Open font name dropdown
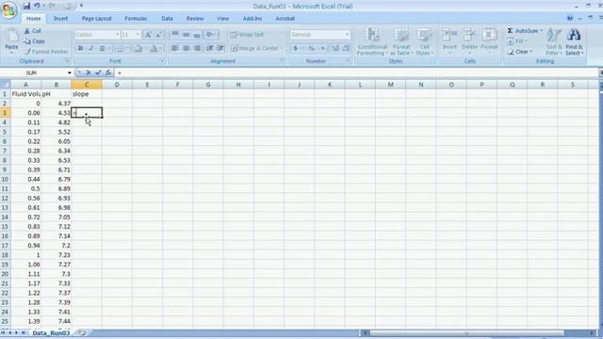Viewport: 603px width, 339px height. point(117,35)
